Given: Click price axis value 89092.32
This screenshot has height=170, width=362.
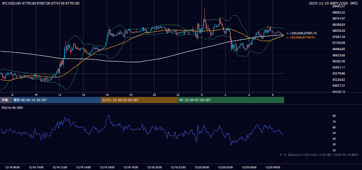Looking at the screenshot, I should pos(339,12).
